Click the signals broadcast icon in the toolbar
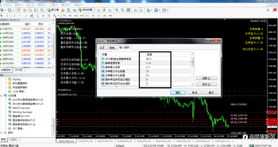278x147 pixels. [x=74, y=10]
